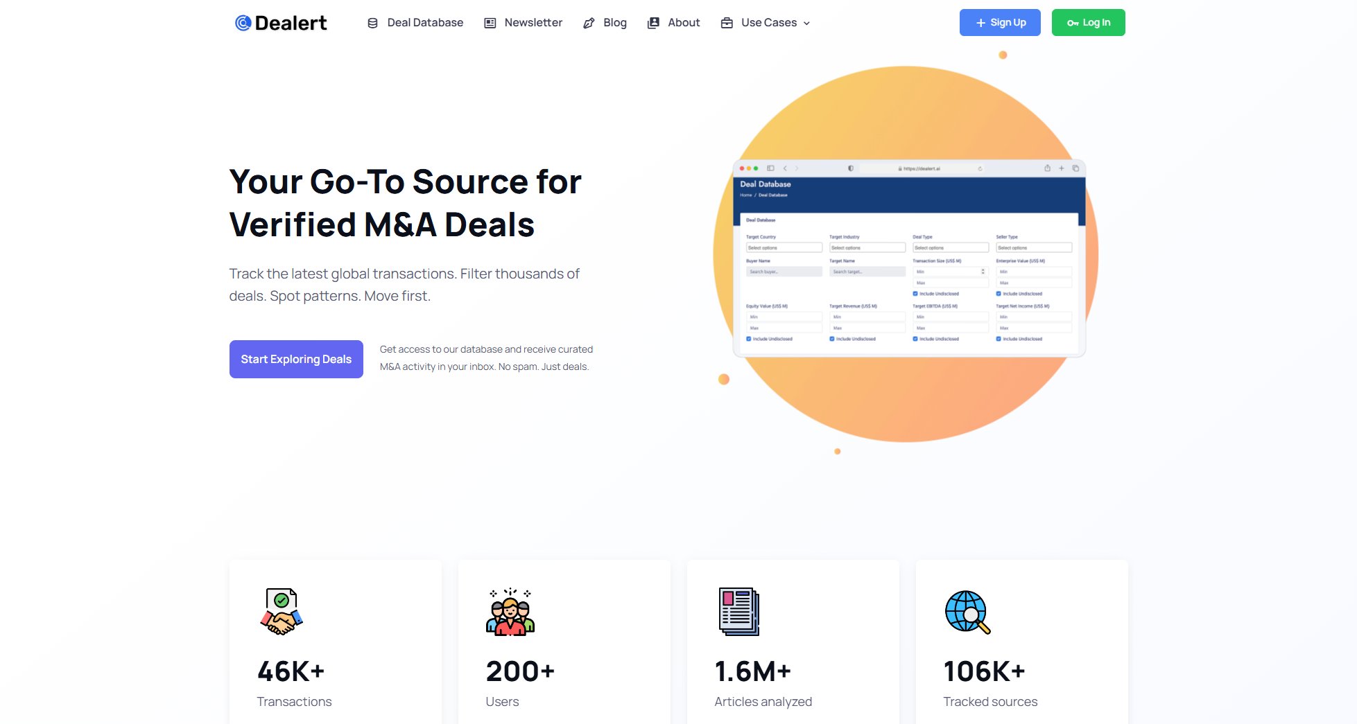Image resolution: width=1357 pixels, height=724 pixels.
Task: Go to the About page
Action: (683, 23)
